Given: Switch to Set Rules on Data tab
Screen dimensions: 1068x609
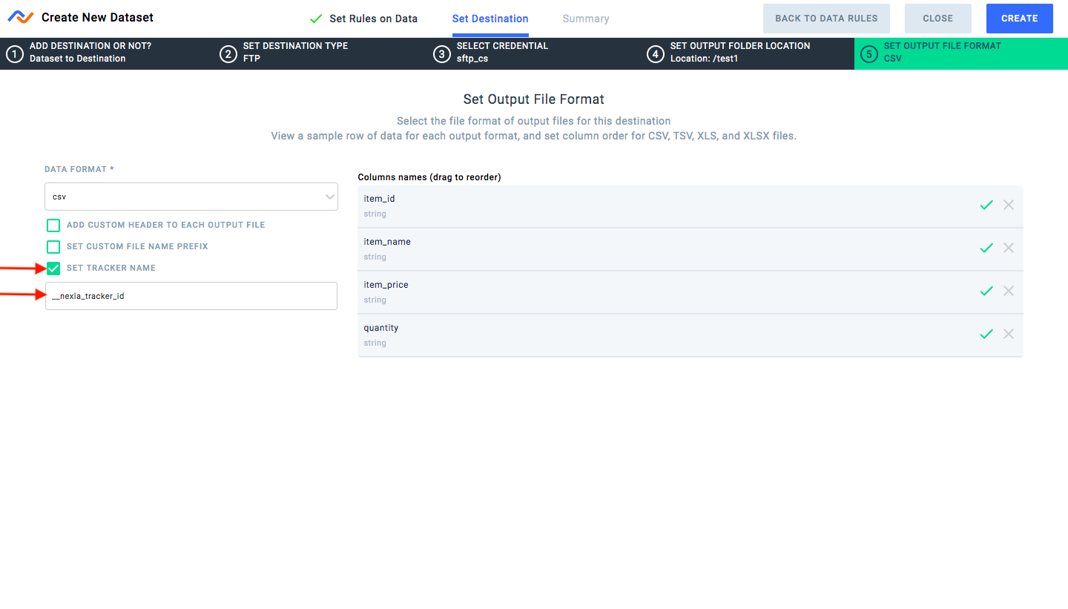Looking at the screenshot, I should (363, 19).
